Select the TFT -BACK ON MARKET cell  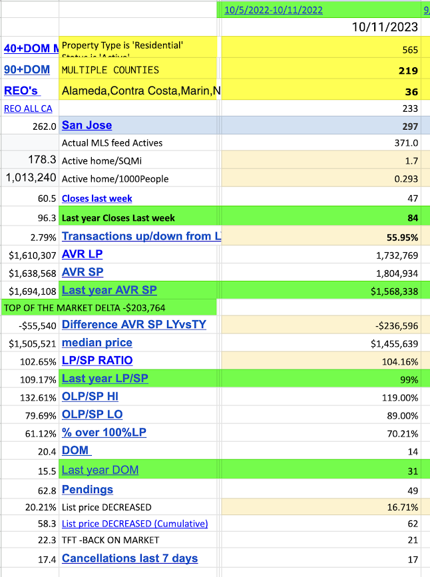[x=138, y=540]
